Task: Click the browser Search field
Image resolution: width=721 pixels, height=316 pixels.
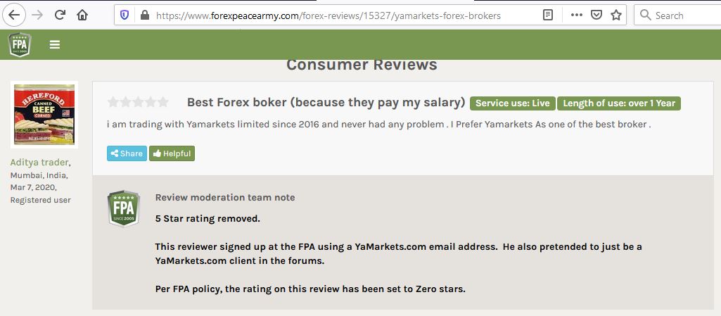Action: click(x=677, y=15)
